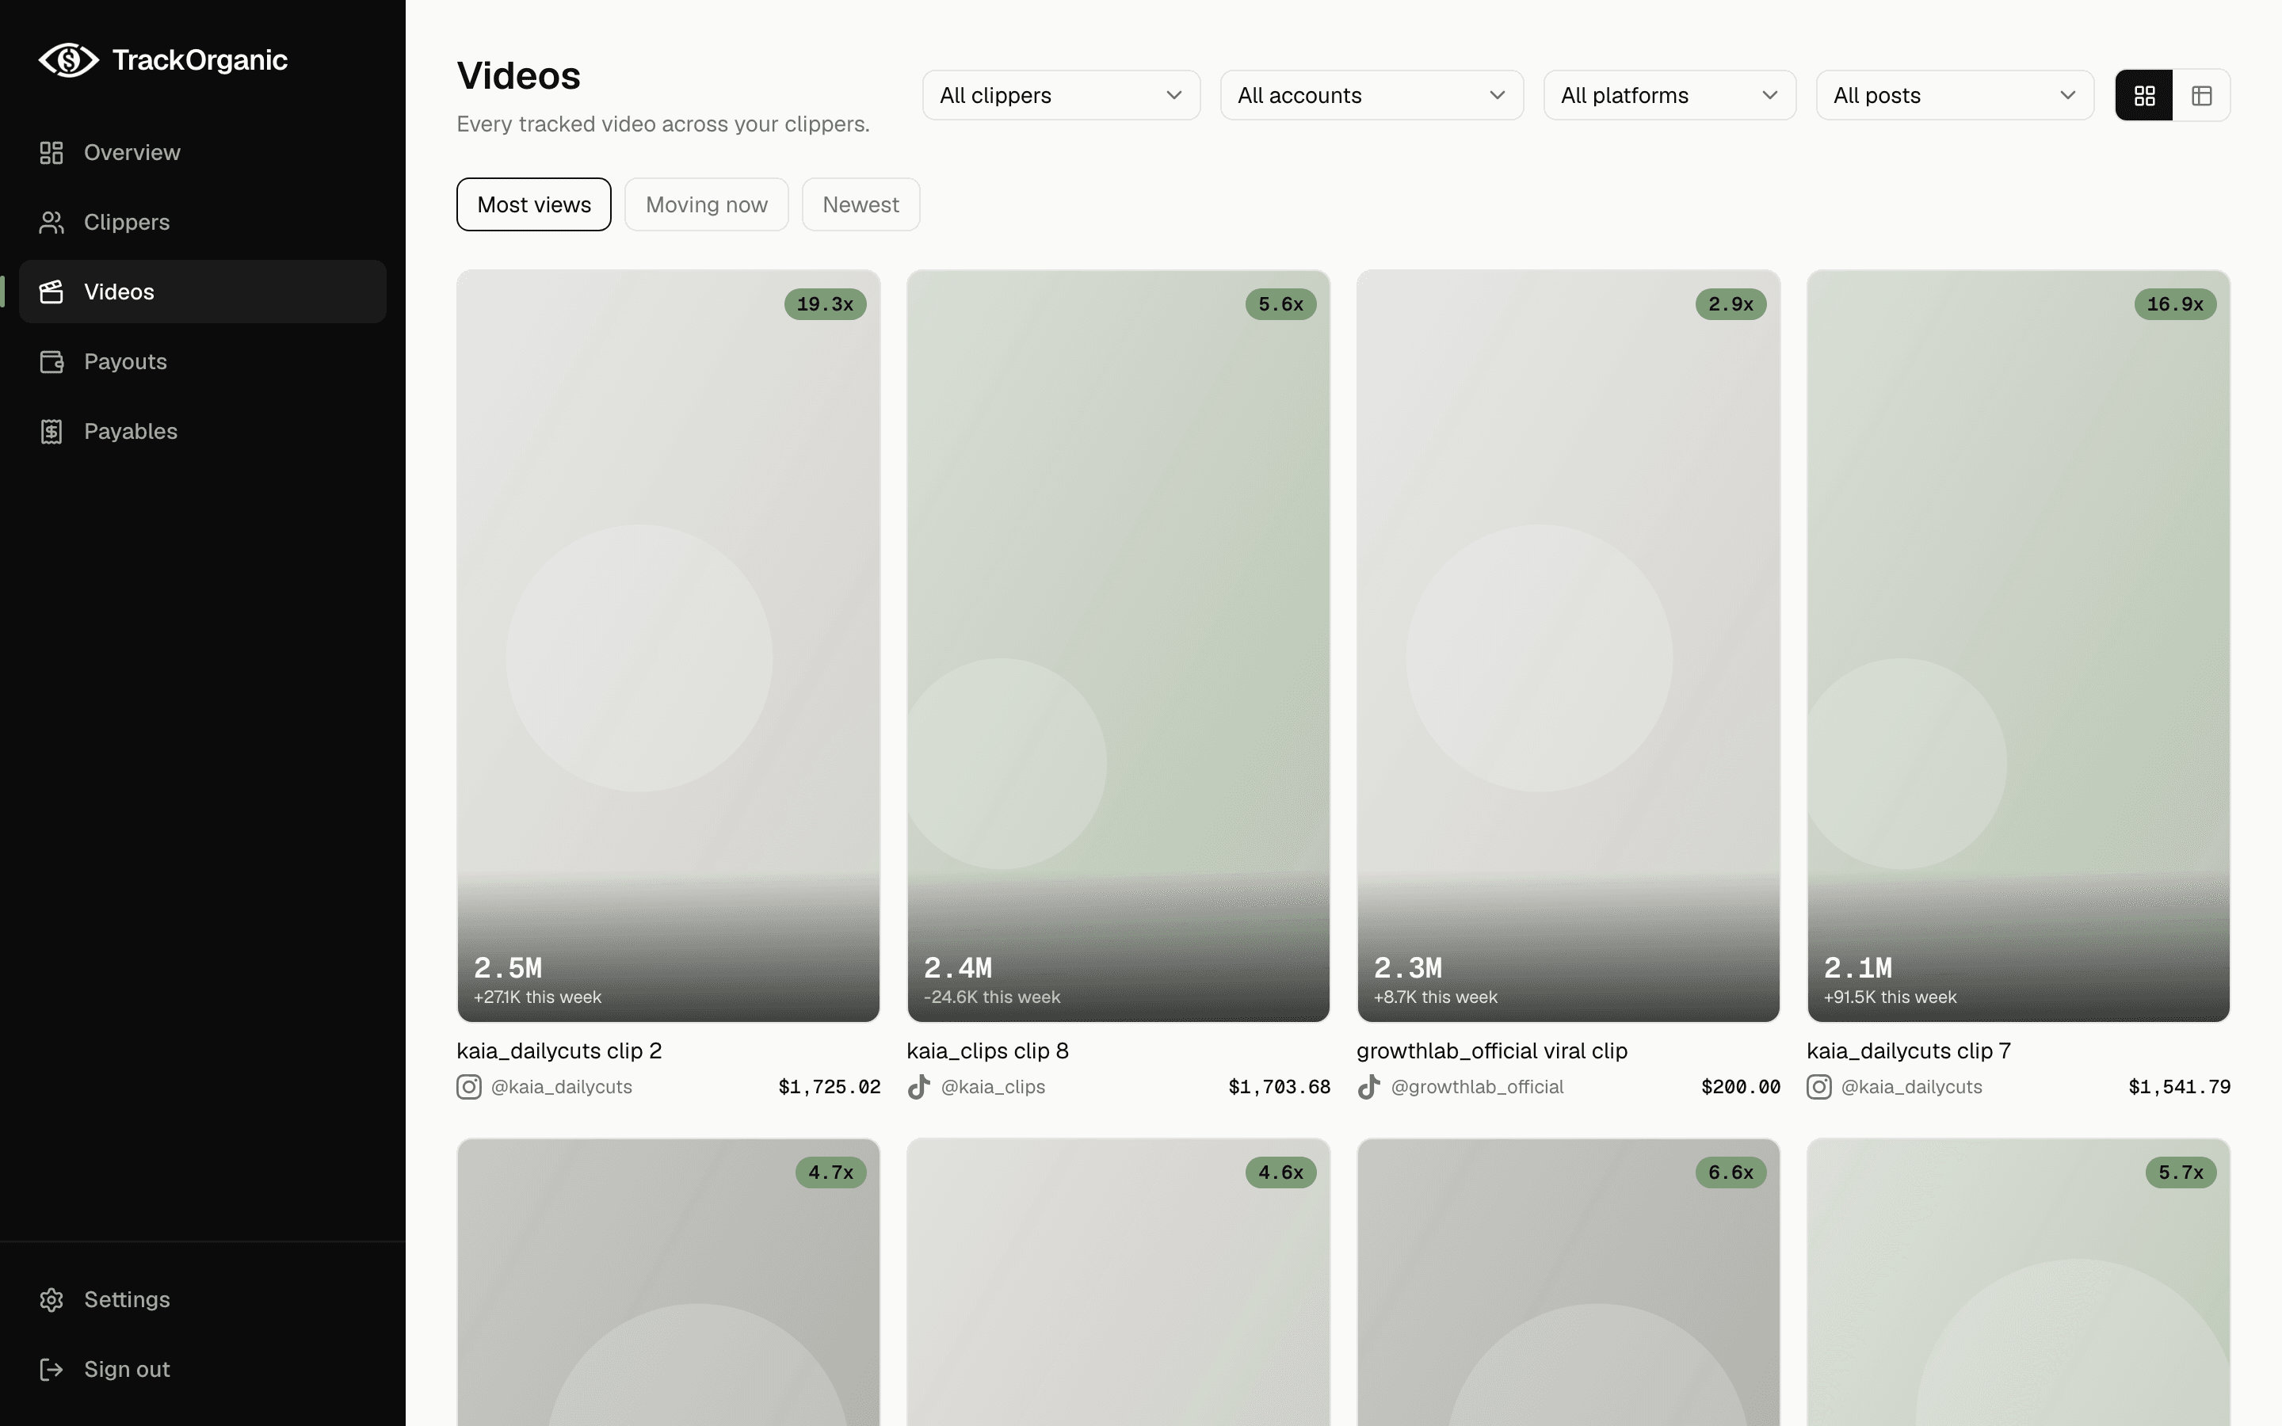Switch to grid view layout
The width and height of the screenshot is (2282, 1426).
point(2144,95)
